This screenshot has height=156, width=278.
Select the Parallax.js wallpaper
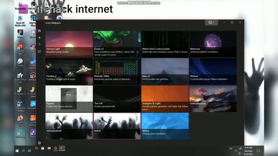click(x=69, y=71)
